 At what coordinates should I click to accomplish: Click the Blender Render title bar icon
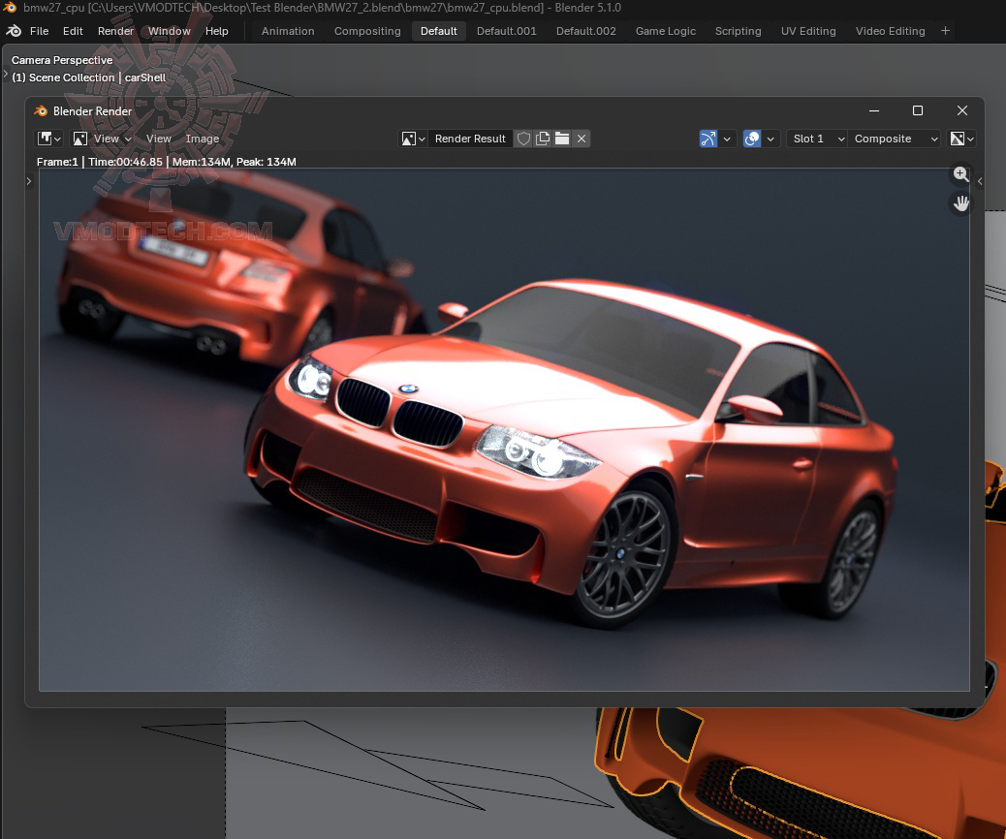tap(41, 111)
